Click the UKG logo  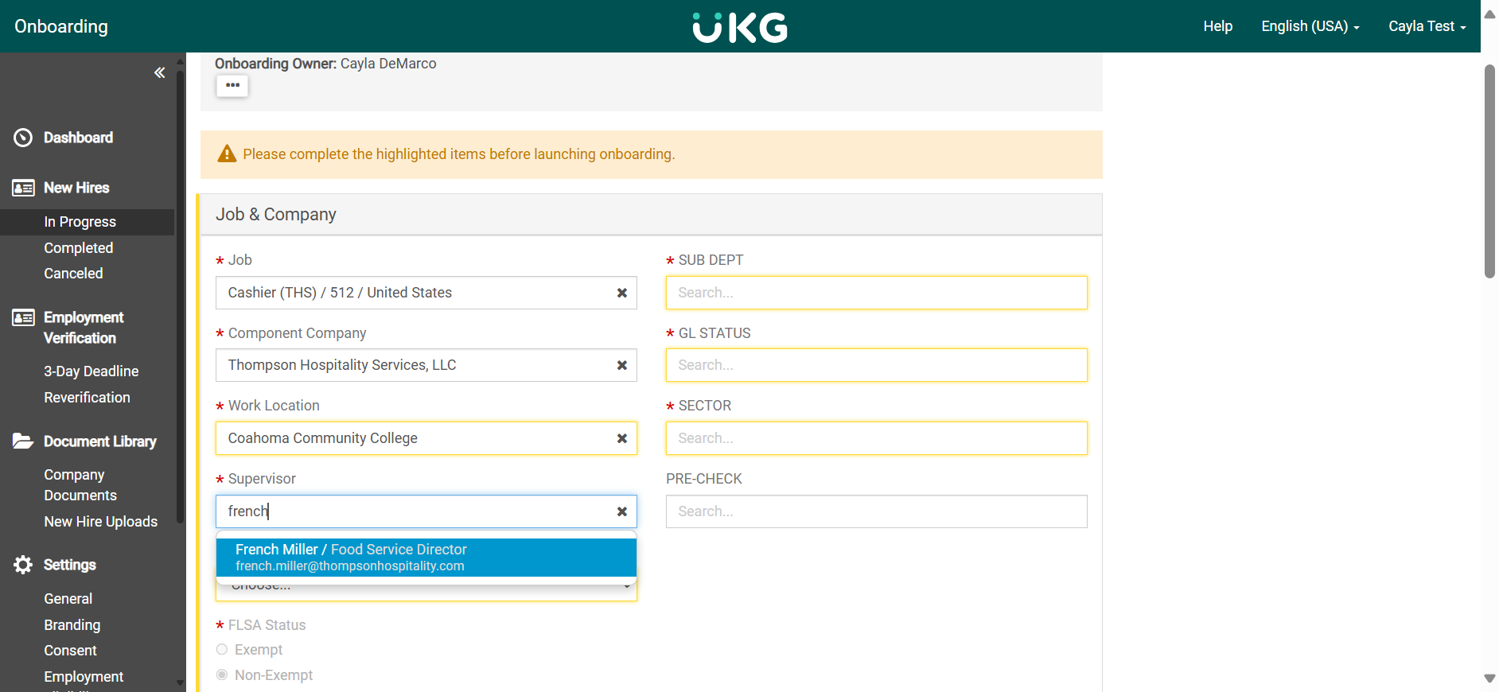[x=740, y=27]
